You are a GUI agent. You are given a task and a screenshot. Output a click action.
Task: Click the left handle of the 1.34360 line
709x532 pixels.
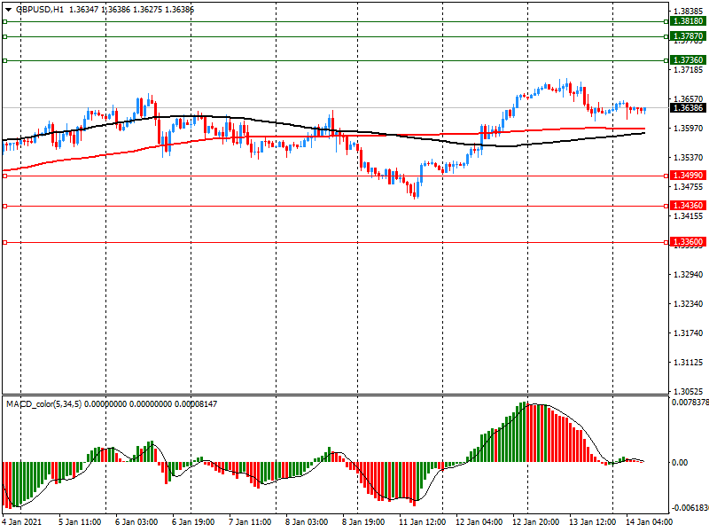pos(4,206)
